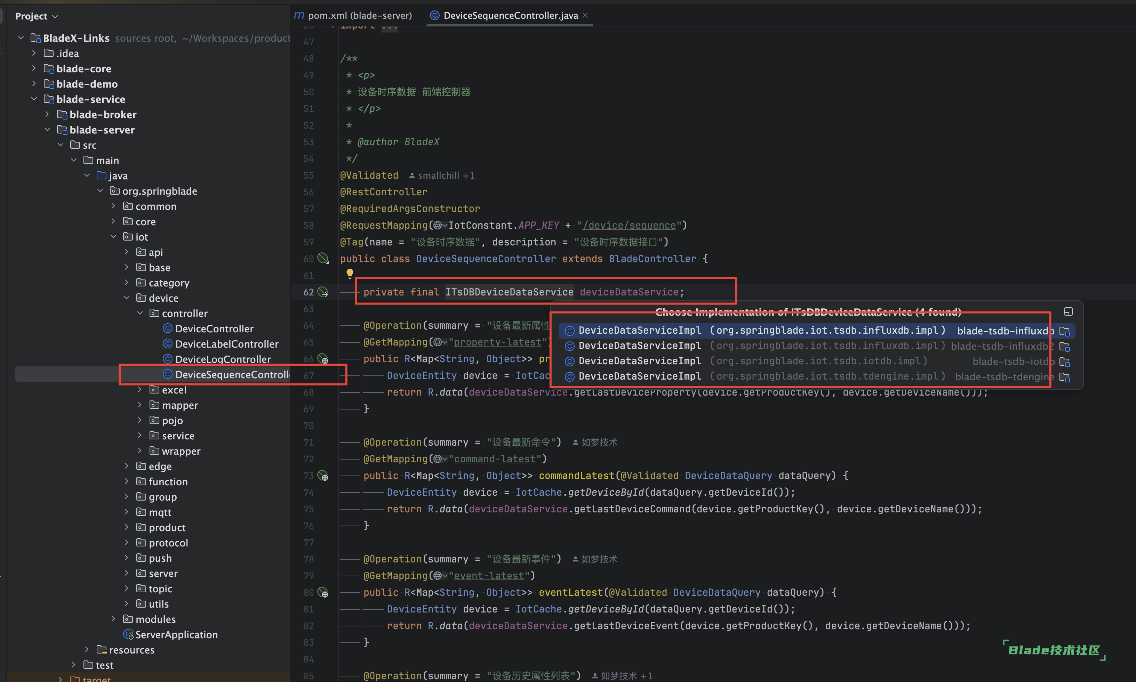
Task: Select DeviceSequenceController in project tree
Action: point(232,375)
